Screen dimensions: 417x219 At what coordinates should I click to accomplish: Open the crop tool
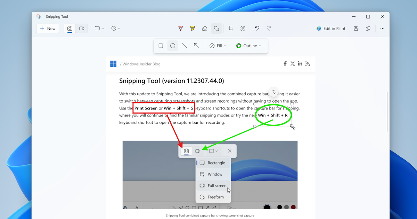230,28
